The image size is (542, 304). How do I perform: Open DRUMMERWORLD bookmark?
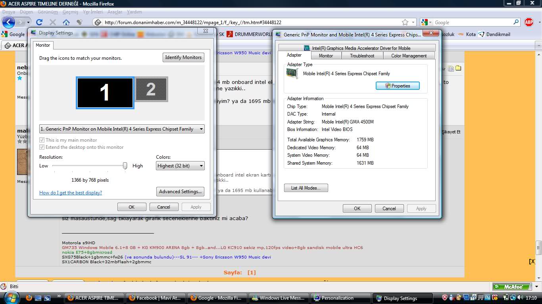click(x=250, y=34)
